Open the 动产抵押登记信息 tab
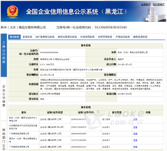This screenshot has width=167, height=151. click(45, 37)
